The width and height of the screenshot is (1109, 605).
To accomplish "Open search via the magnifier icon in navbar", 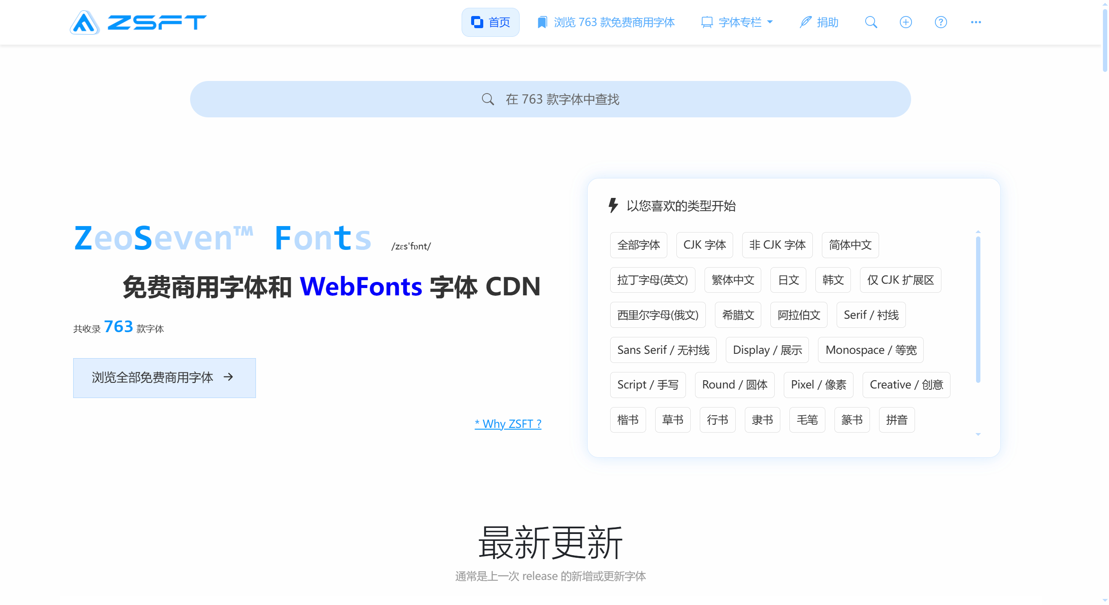I will 872,22.
